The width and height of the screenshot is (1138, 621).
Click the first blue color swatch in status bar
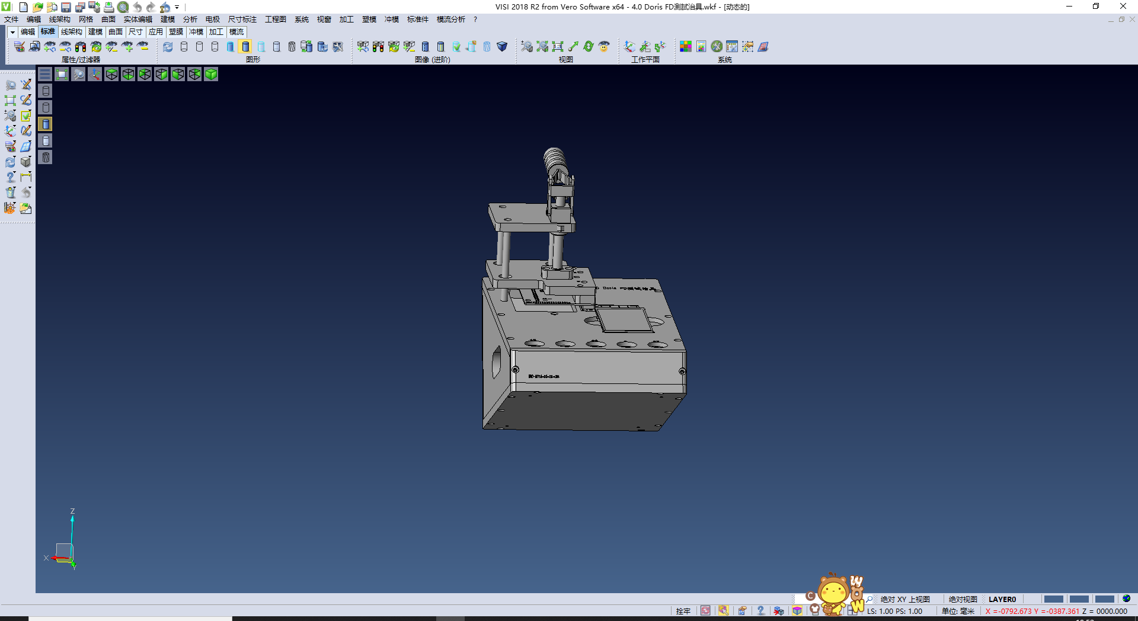point(1053,599)
